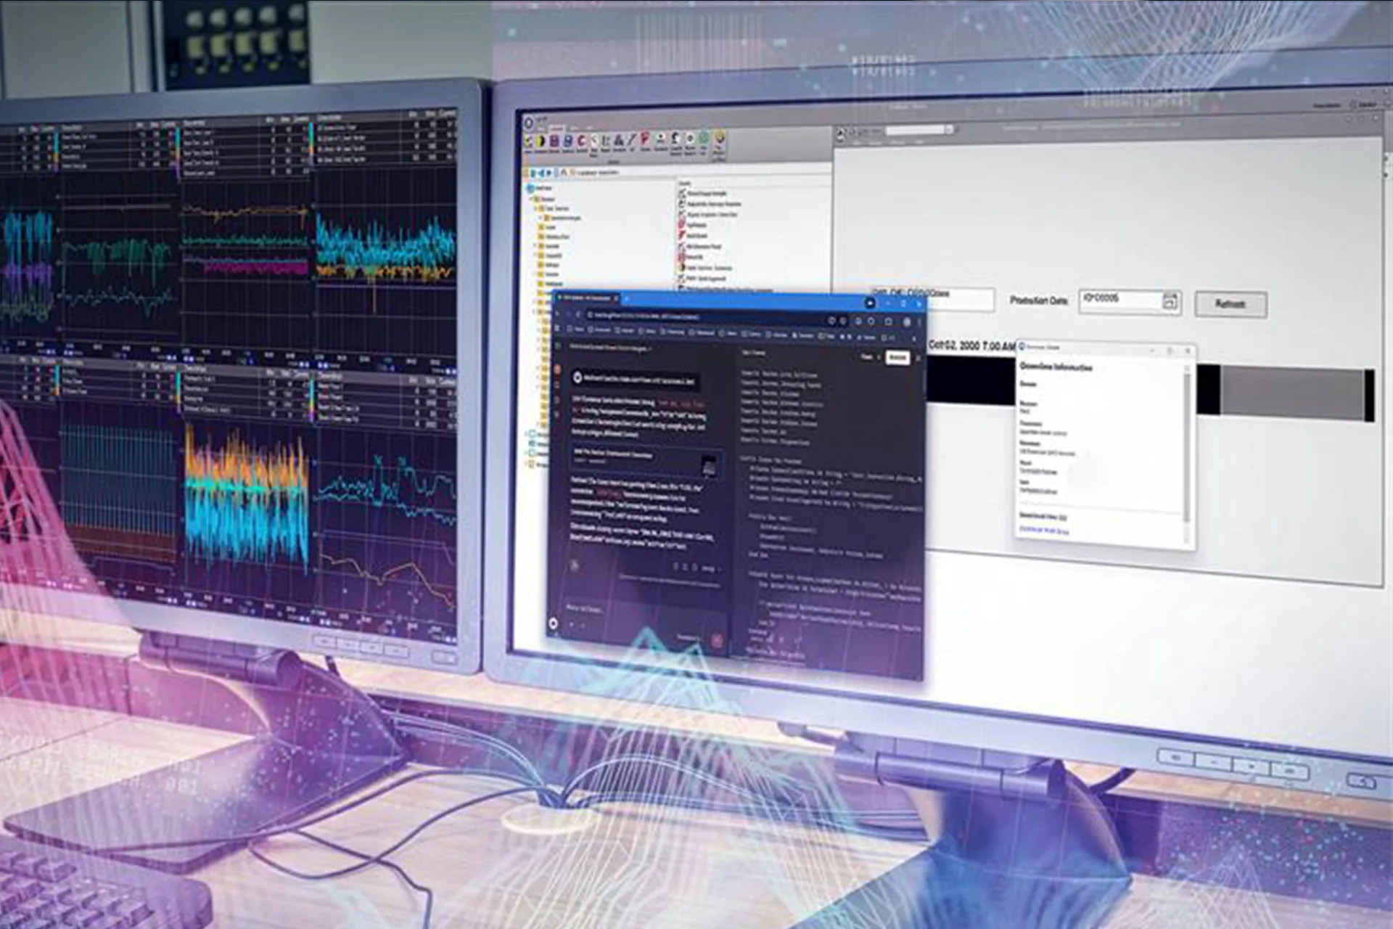Click the Refresh button
The image size is (1393, 929).
tap(1230, 304)
